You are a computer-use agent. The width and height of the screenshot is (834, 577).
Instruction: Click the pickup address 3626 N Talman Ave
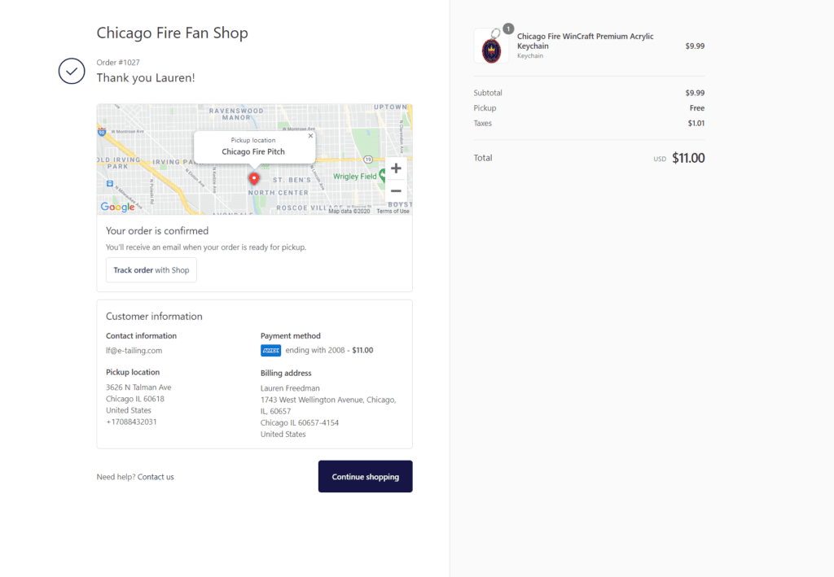click(x=138, y=387)
